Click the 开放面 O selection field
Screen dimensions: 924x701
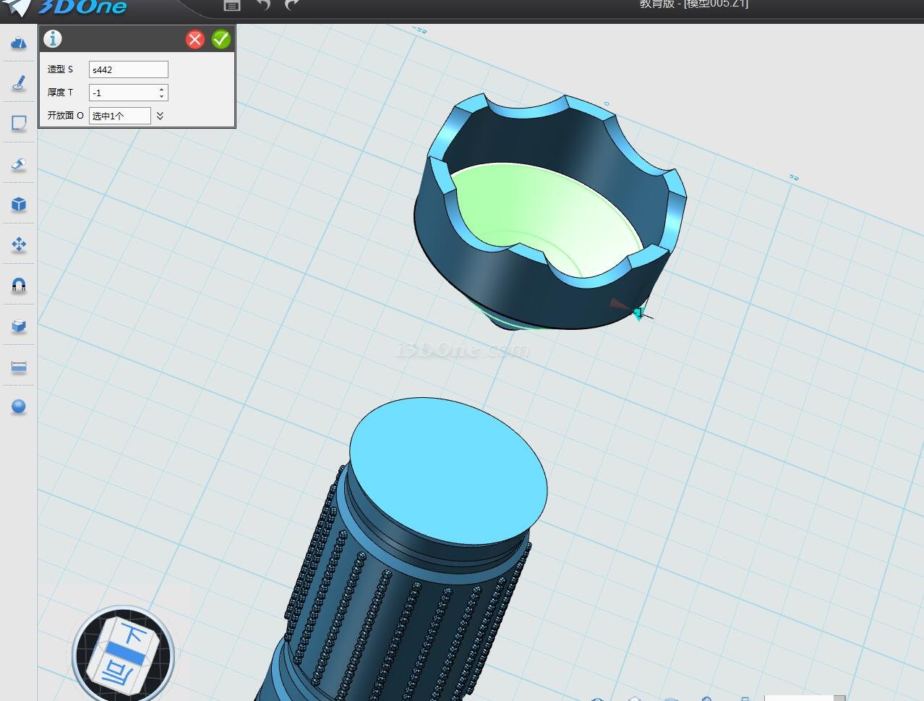pos(119,116)
